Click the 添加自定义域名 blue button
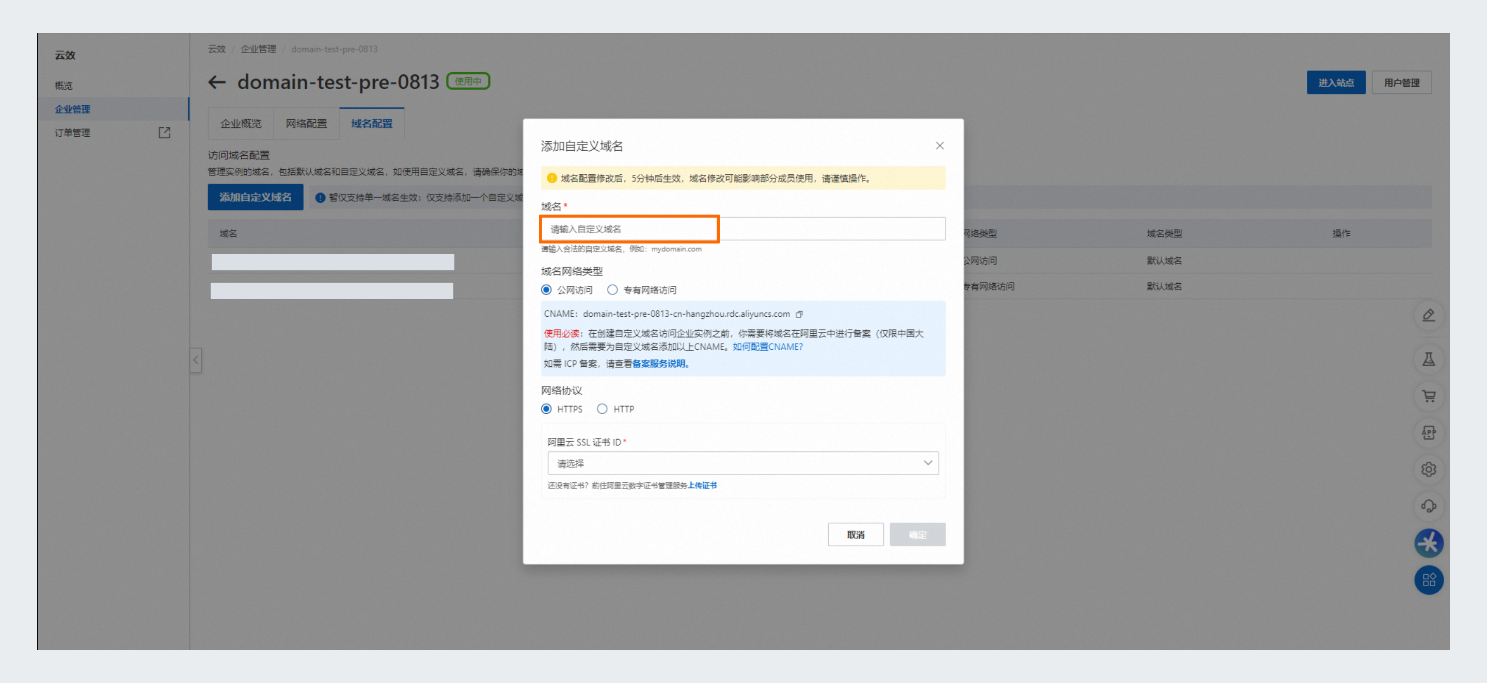This screenshot has width=1487, height=683. [255, 197]
